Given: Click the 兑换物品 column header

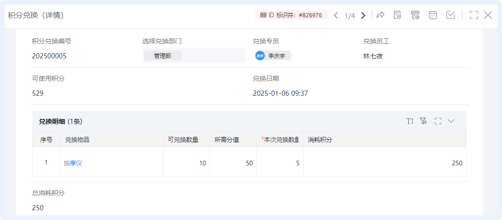Looking at the screenshot, I should [x=77, y=140].
